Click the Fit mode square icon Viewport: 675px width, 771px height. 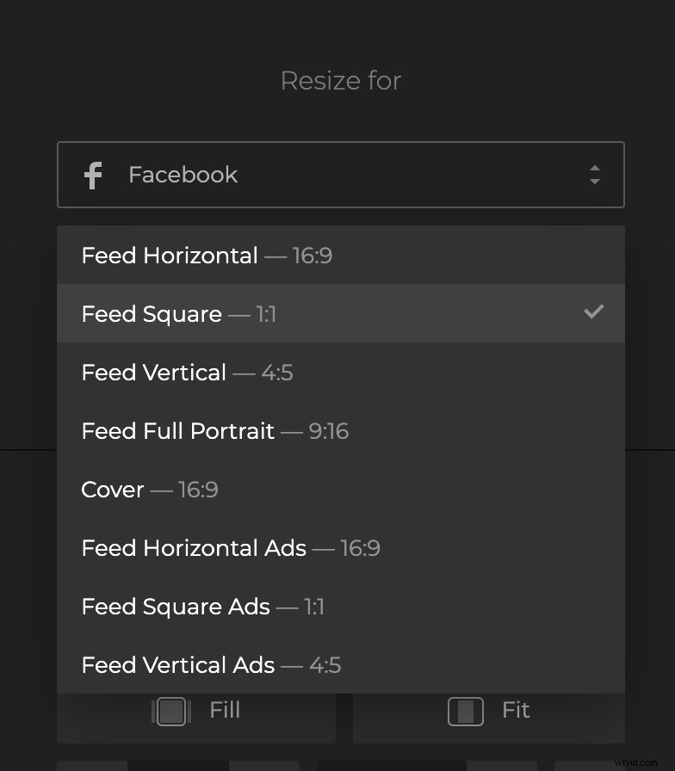coord(464,711)
